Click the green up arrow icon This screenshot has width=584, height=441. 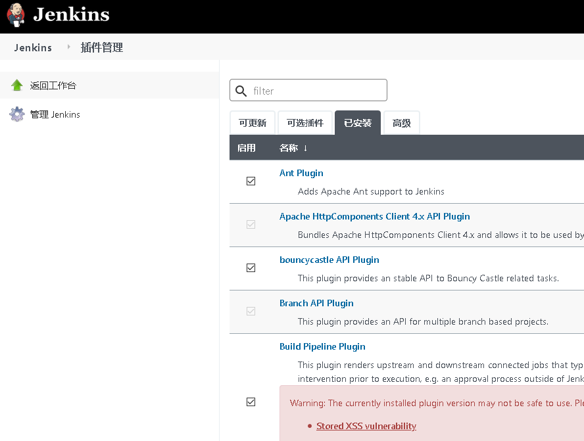click(16, 85)
